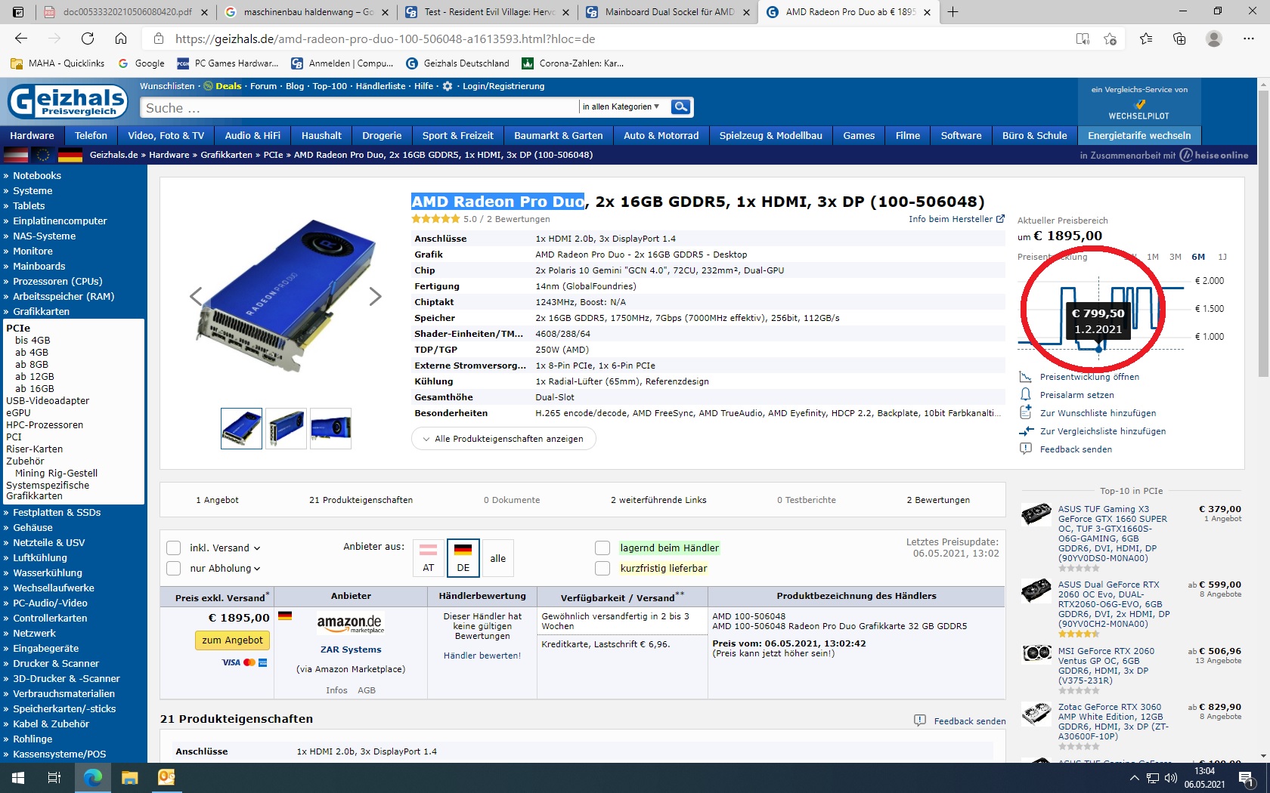The image size is (1270, 793).
Task: Go to the browser home icon
Action: 121,39
